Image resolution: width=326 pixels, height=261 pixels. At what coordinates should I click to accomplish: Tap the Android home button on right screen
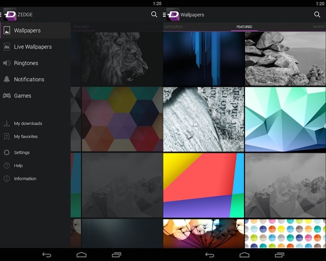coord(244,255)
